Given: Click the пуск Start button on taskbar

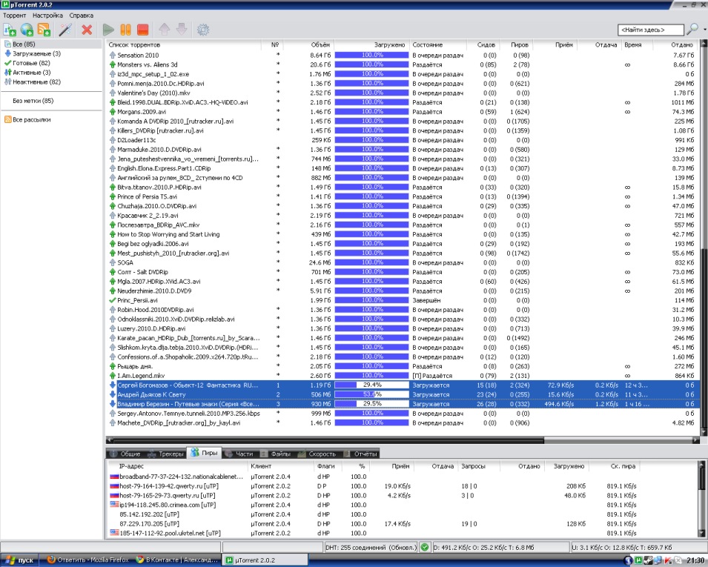Looking at the screenshot, I should click(x=20, y=560).
